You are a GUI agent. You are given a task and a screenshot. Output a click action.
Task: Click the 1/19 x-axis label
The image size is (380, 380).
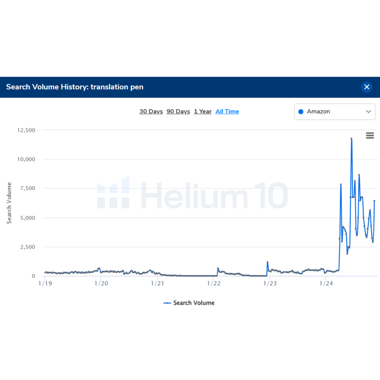tap(45, 283)
